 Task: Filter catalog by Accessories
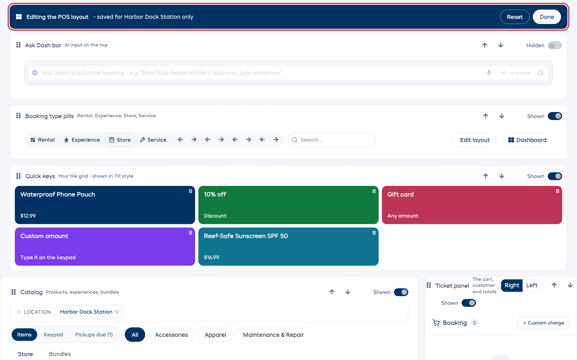point(171,335)
